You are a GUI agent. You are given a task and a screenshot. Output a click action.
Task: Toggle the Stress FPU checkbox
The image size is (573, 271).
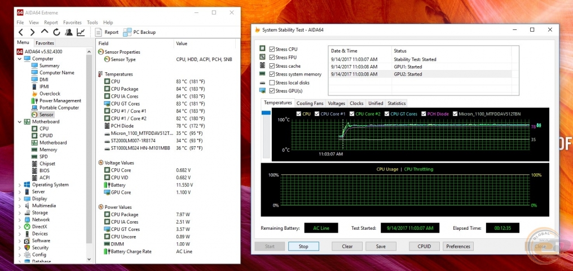[x=272, y=58]
